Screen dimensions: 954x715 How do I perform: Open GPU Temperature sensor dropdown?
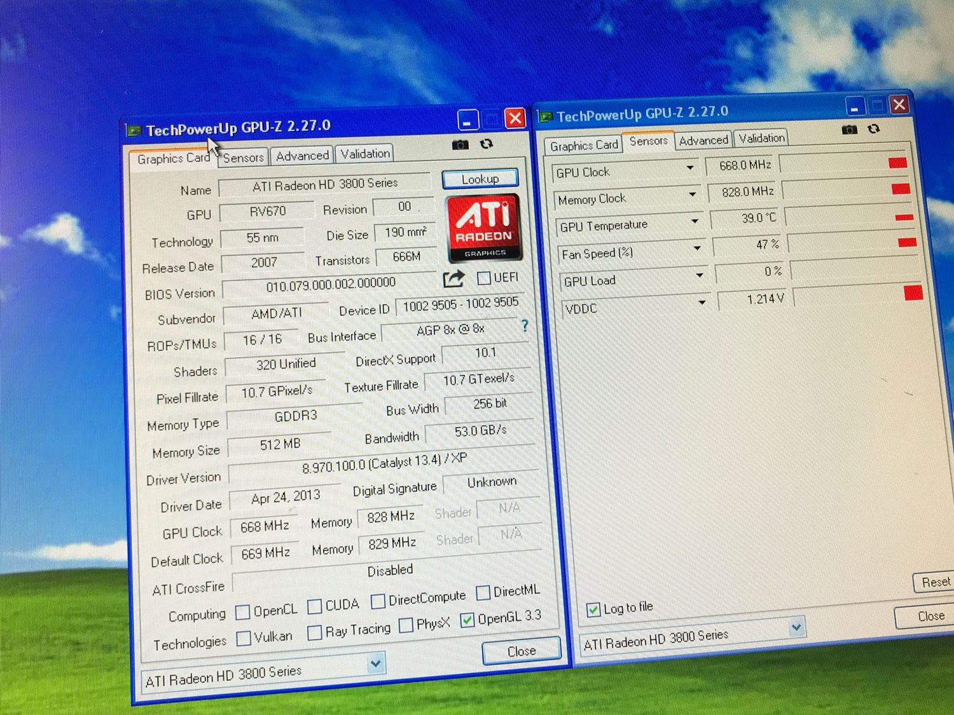695,221
